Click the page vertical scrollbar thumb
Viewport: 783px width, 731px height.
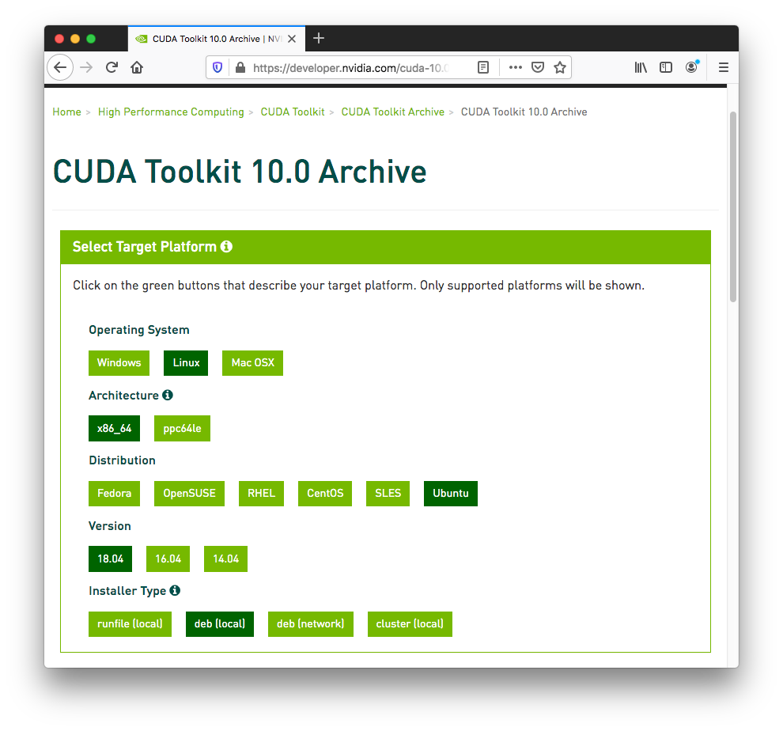point(733,206)
